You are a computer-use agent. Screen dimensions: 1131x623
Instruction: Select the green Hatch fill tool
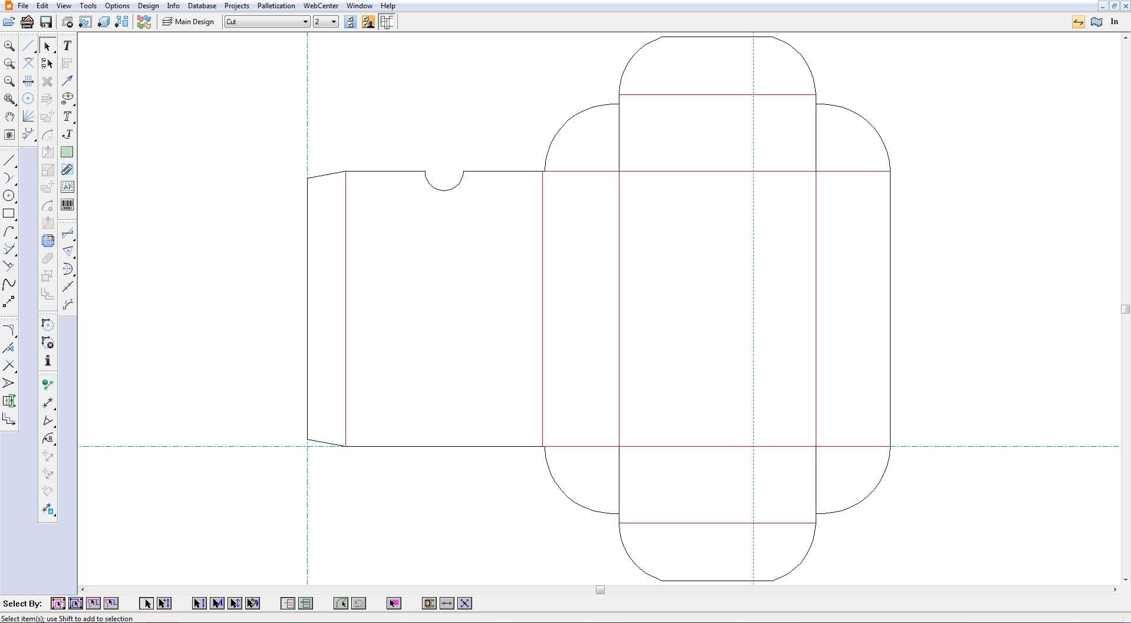[67, 152]
